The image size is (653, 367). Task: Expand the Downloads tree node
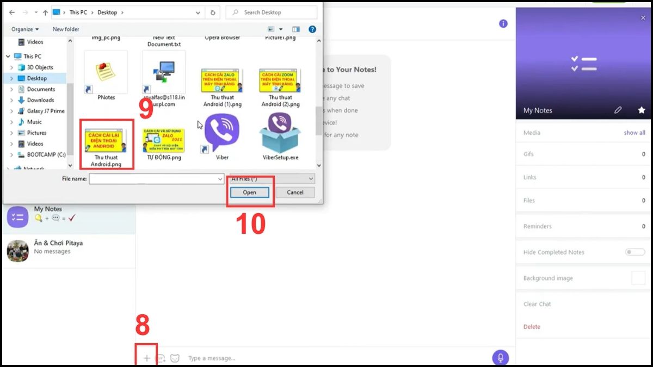pos(12,99)
